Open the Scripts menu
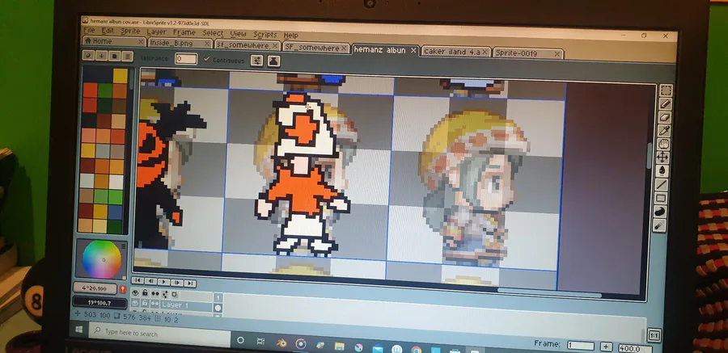Image resolution: width=728 pixels, height=353 pixels. click(265, 35)
